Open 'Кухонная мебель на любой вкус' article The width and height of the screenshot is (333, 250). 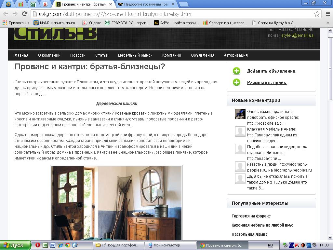pos(262,225)
